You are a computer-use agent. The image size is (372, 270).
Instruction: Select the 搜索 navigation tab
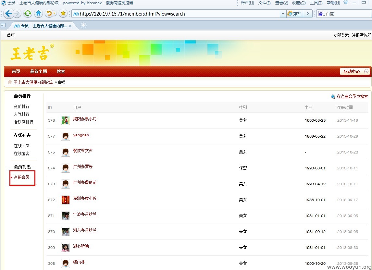coord(61,71)
